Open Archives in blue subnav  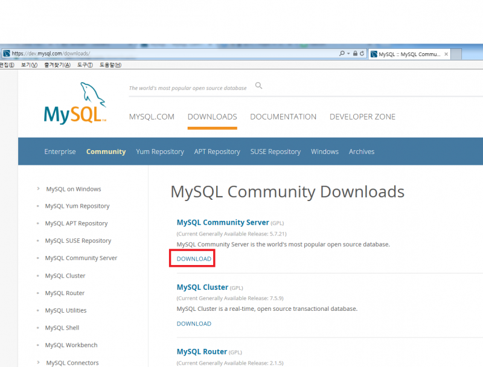pos(362,152)
